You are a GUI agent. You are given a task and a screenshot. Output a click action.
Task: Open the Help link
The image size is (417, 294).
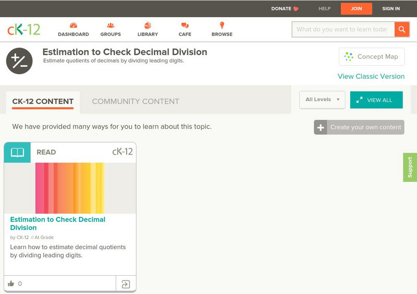(324, 8)
